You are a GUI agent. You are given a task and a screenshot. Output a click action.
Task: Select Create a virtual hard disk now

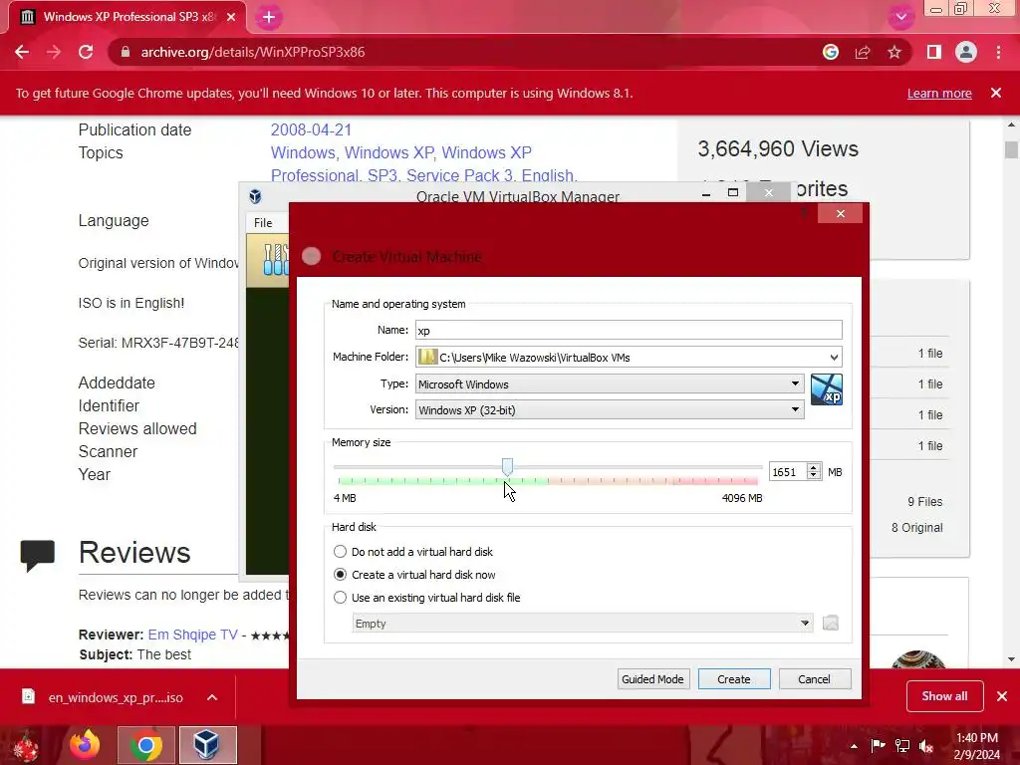tap(414, 575)
